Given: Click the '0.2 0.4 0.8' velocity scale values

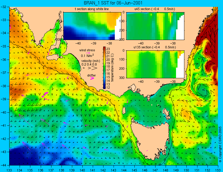Looking at the screenshot, I should click(x=89, y=64).
